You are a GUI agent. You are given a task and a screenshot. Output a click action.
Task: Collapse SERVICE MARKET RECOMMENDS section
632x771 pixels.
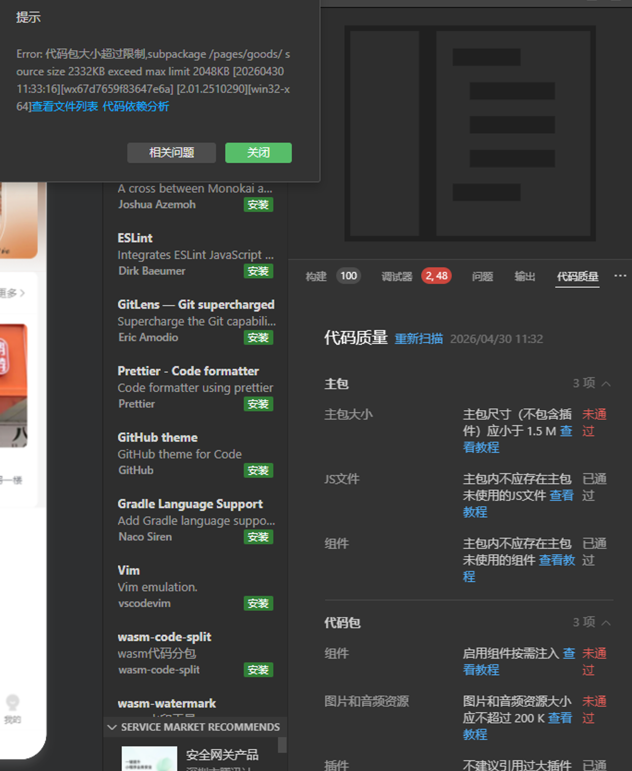click(111, 727)
